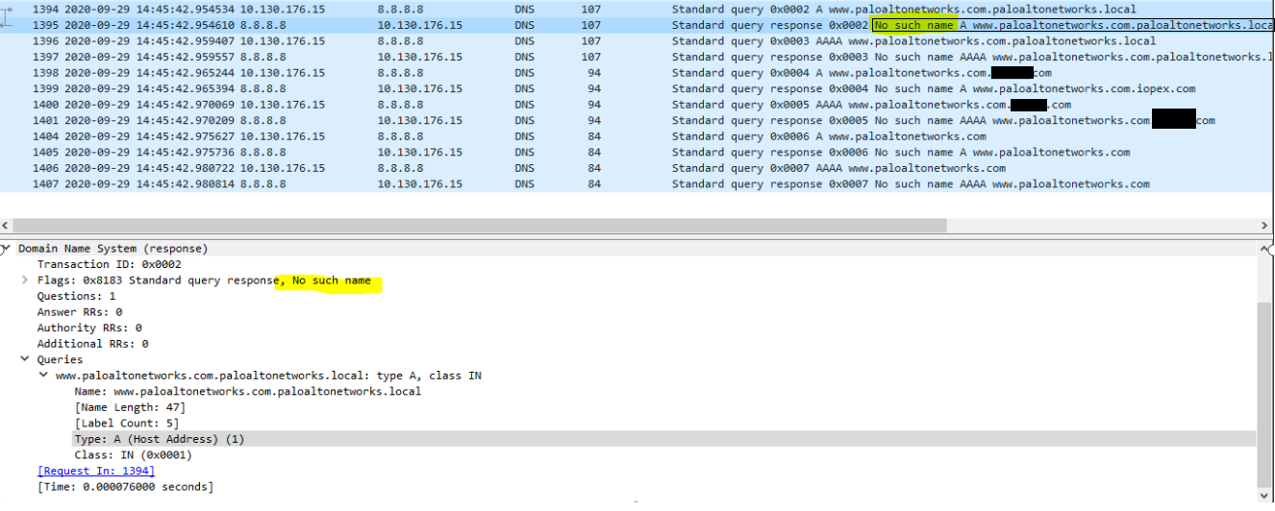Select packet 1407 response 0x0007 row
Image resolution: width=1275 pixels, height=511 pixels.
[x=637, y=183]
